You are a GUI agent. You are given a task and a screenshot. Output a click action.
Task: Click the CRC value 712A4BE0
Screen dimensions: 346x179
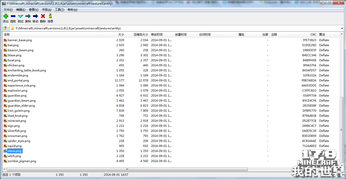(x=310, y=146)
